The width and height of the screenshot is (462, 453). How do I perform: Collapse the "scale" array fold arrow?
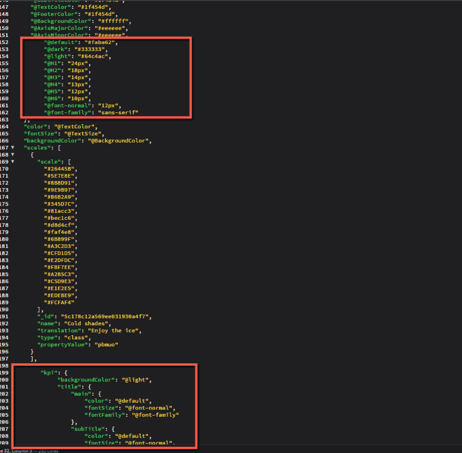coord(12,162)
